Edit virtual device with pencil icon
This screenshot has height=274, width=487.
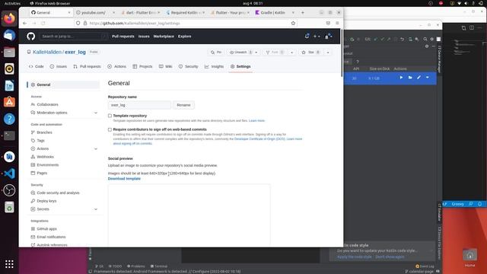(x=419, y=78)
